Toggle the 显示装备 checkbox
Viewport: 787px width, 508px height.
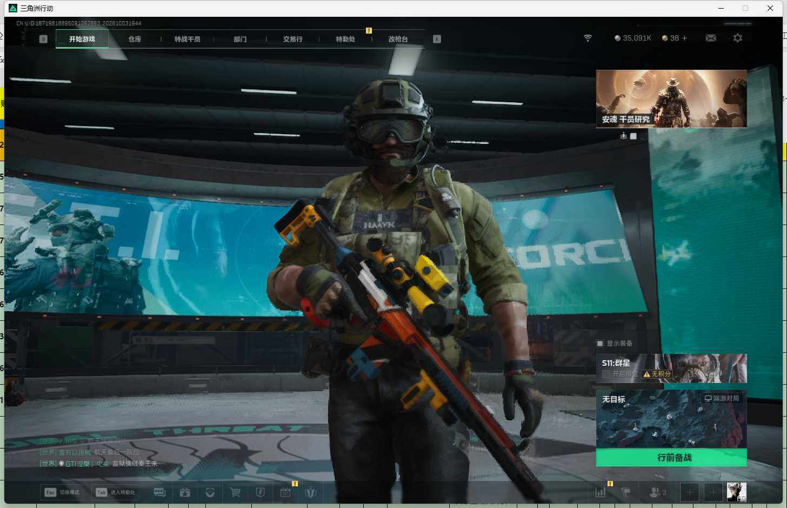(x=599, y=344)
